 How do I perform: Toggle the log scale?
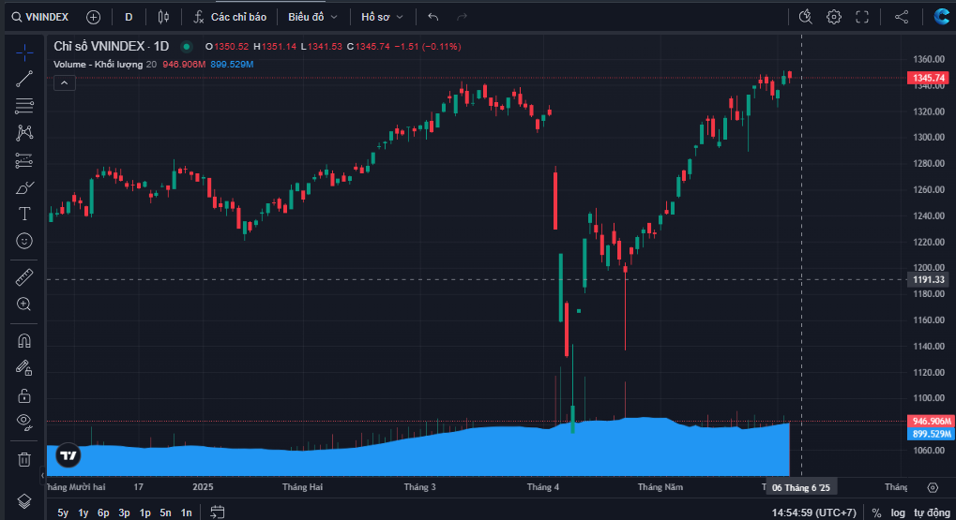coord(898,513)
